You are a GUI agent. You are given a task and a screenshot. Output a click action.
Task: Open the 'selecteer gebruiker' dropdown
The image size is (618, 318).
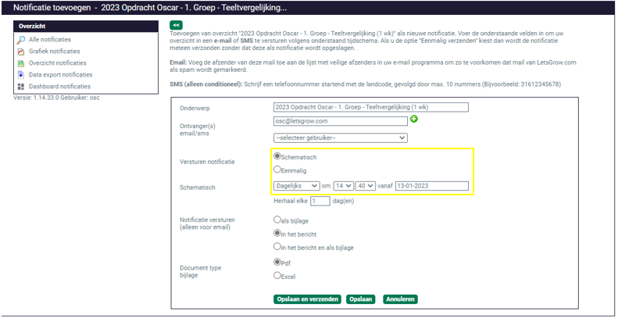click(340, 138)
